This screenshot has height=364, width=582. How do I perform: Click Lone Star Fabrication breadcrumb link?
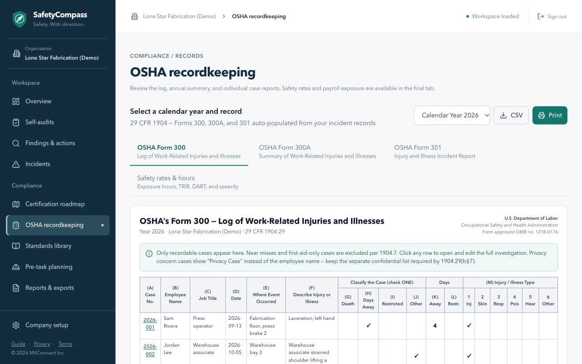180,16
